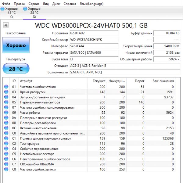
Task: Click the status icon for attribute 05 Переназначенные сектора
Action: [x=6, y=102]
